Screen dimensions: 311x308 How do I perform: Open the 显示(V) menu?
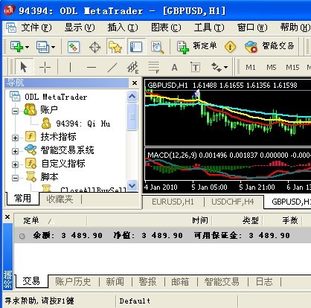tap(80, 28)
